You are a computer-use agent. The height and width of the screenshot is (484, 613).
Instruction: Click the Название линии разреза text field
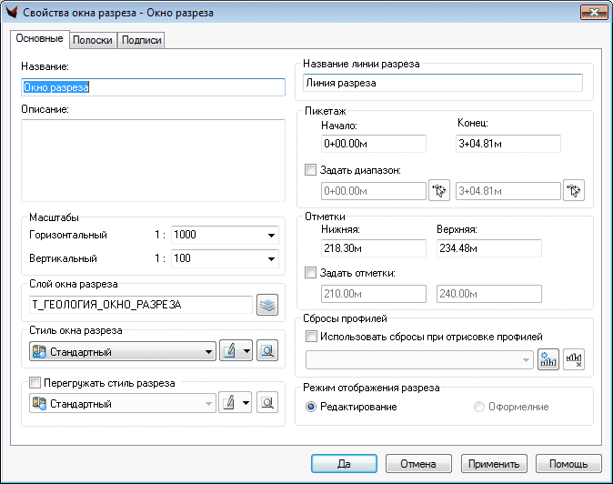tap(443, 83)
